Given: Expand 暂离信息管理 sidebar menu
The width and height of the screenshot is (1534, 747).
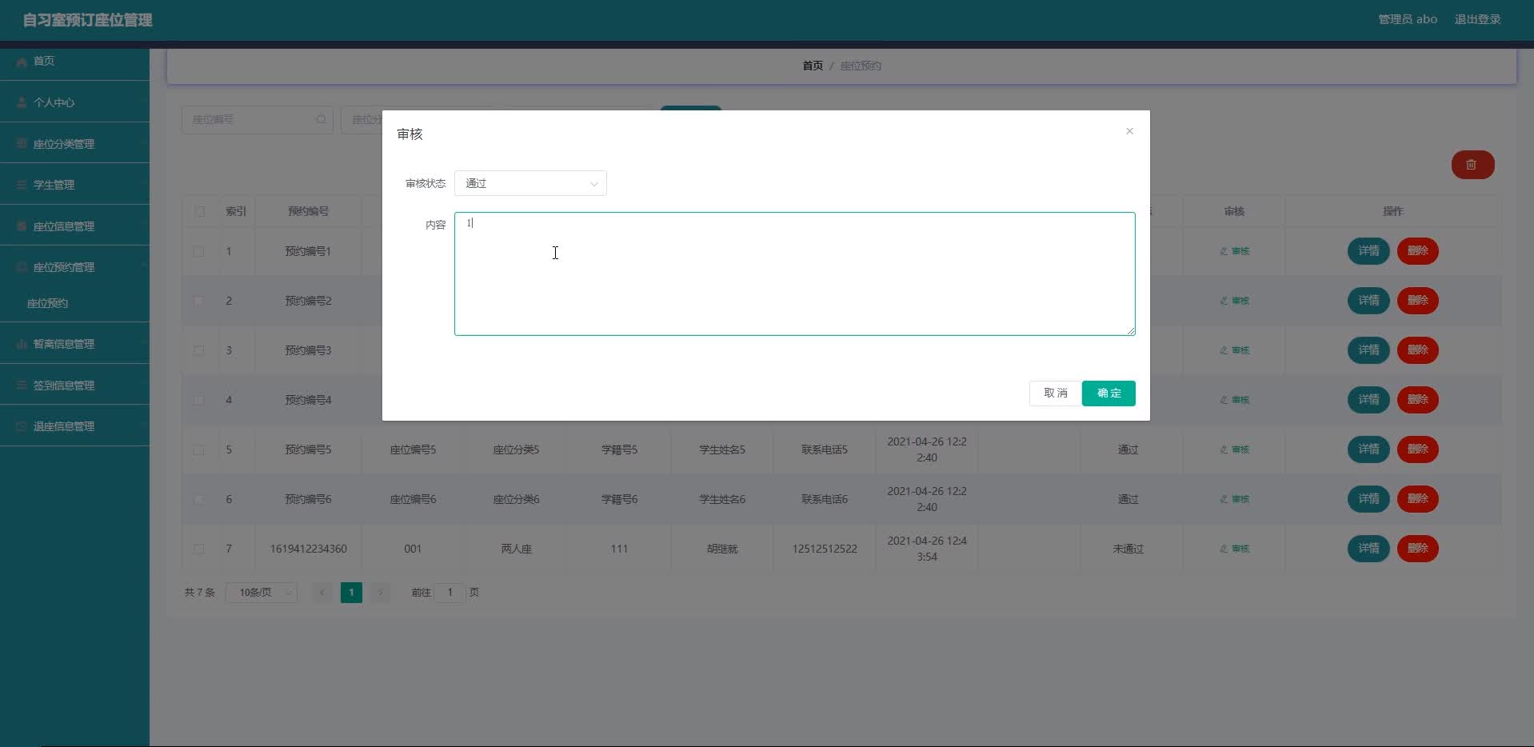Looking at the screenshot, I should click(74, 344).
